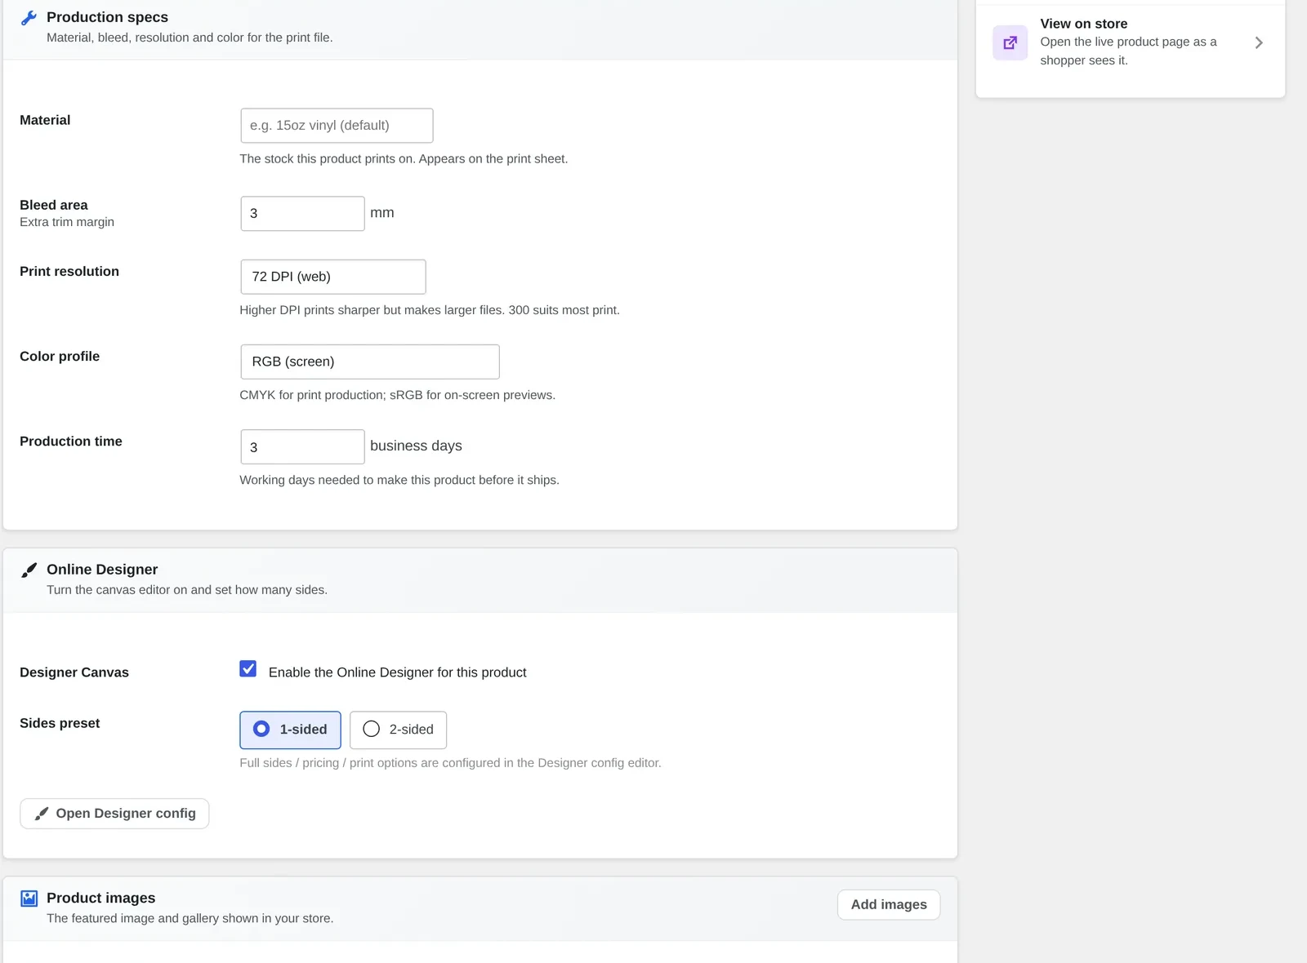Click the Enable the Online Designer label text

397,672
